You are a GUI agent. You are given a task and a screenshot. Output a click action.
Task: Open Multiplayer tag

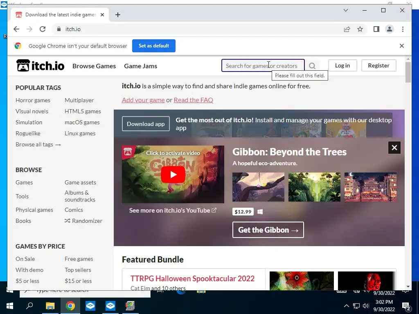click(79, 100)
